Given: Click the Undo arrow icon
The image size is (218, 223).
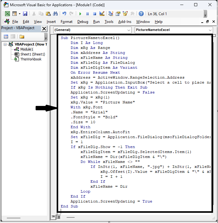Looking at the screenshot, I should 64,14.
